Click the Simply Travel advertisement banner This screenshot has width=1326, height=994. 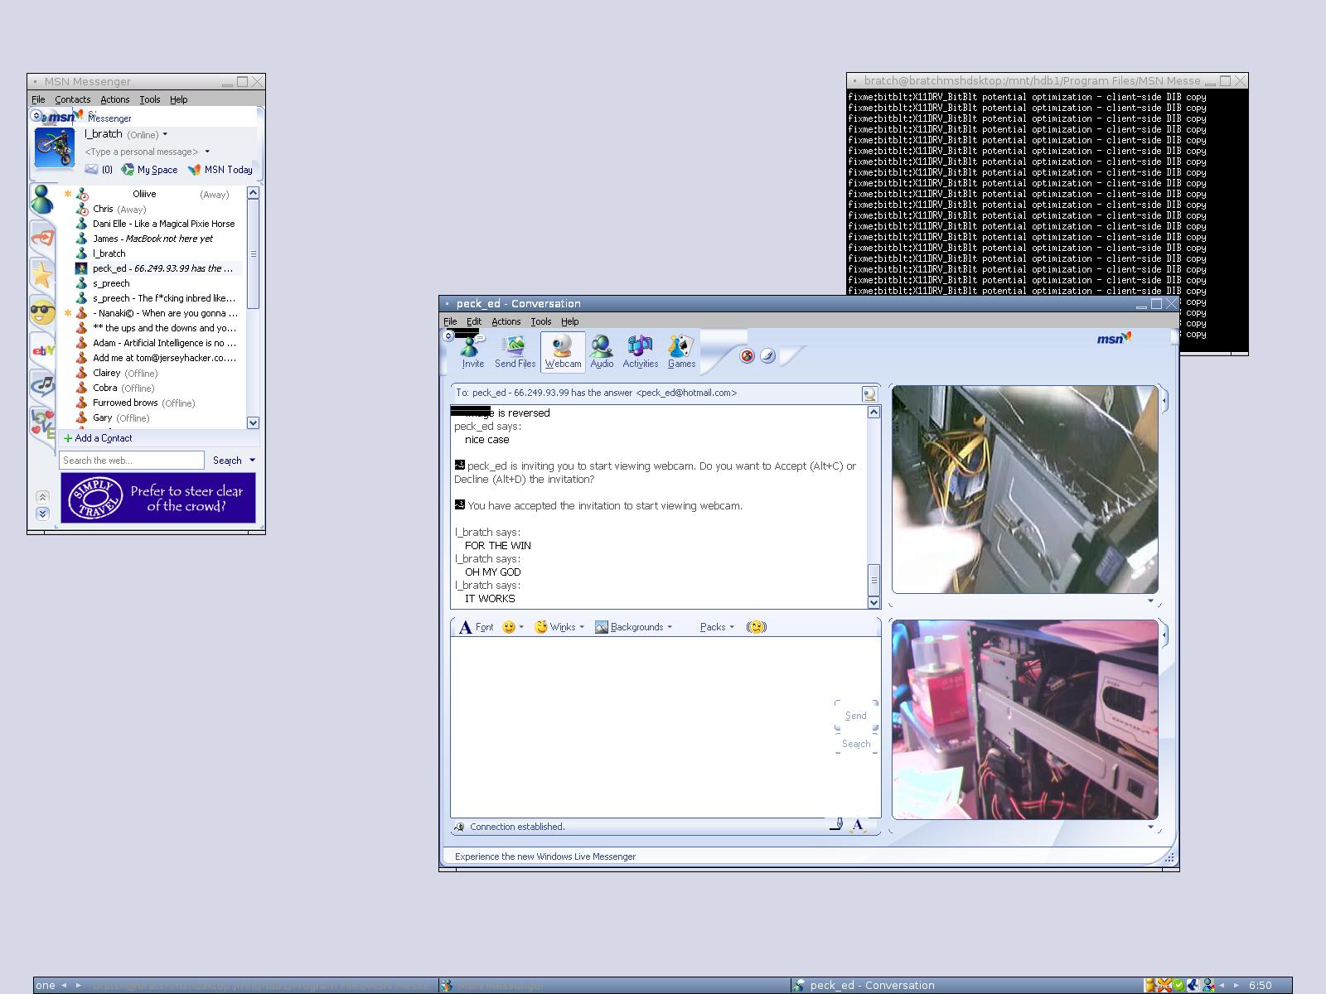click(x=158, y=498)
